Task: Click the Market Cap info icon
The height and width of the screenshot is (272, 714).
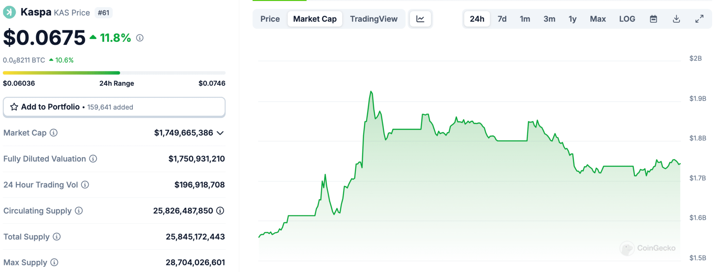Action: coord(54,133)
